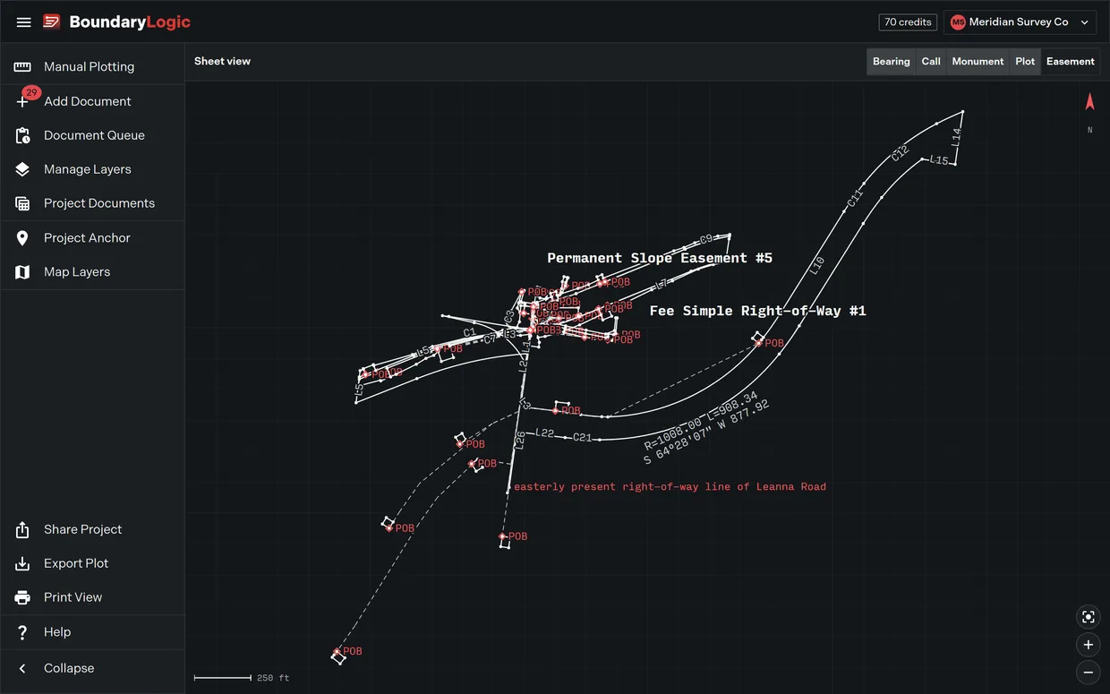
Task: Click the north arrow compass icon
Action: tap(1089, 102)
